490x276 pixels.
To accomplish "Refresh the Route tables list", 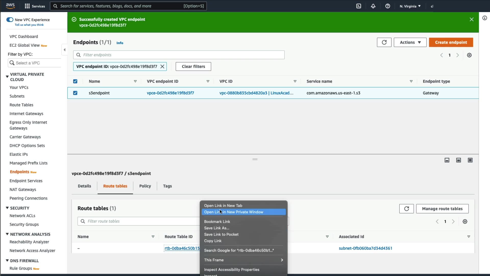I will pos(406,209).
